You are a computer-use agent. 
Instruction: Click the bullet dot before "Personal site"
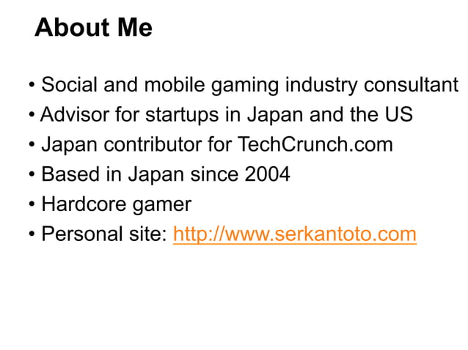32,234
